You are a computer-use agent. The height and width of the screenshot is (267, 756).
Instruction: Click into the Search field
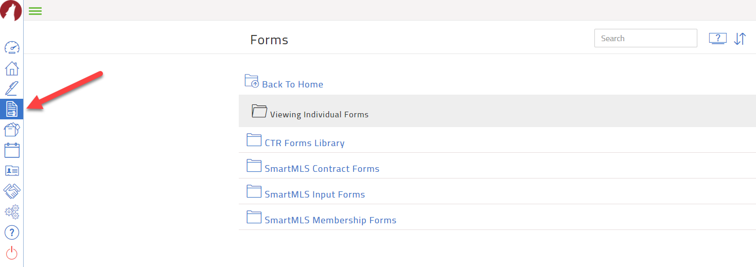click(645, 38)
